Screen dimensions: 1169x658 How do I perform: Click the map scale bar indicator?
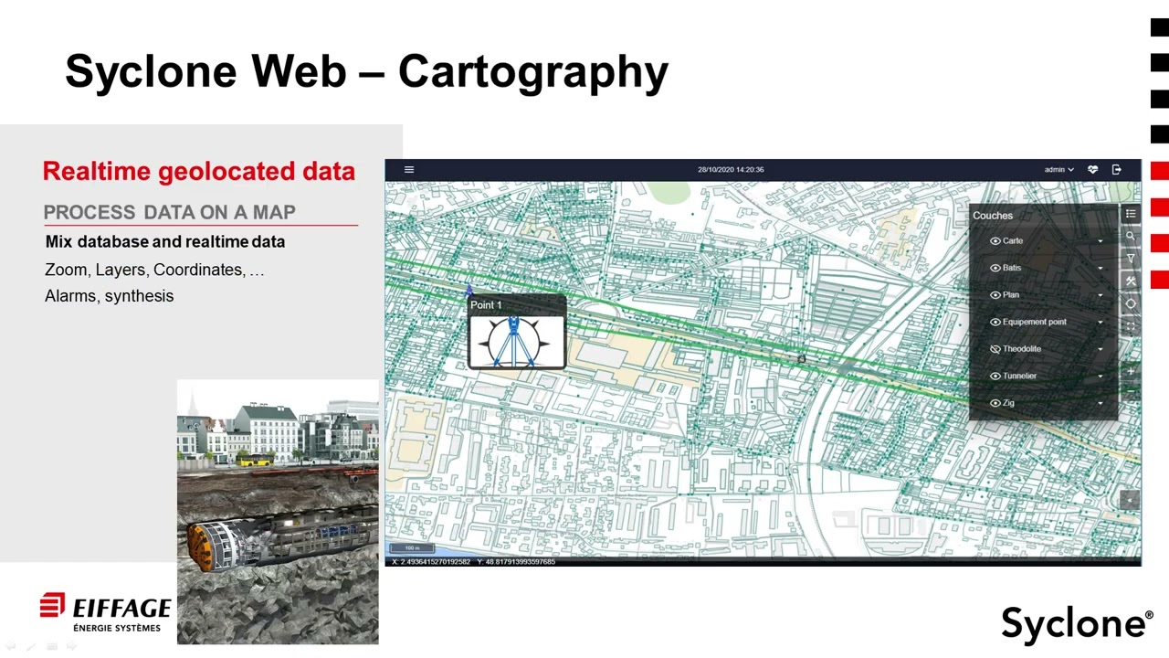413,548
